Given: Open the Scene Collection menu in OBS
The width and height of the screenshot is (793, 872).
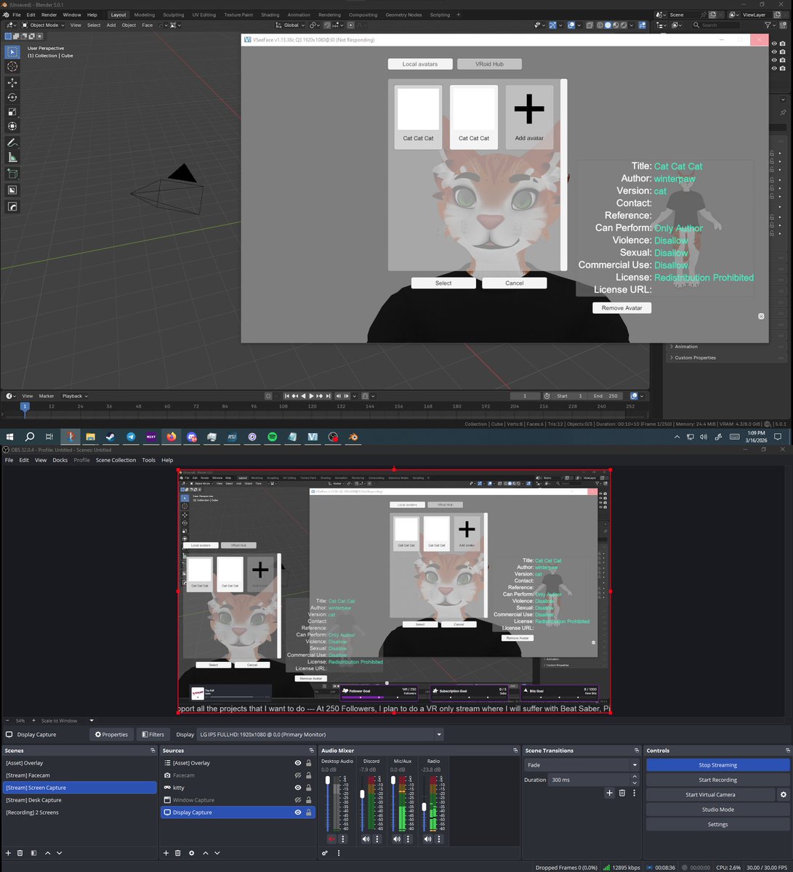Looking at the screenshot, I should click(x=116, y=460).
